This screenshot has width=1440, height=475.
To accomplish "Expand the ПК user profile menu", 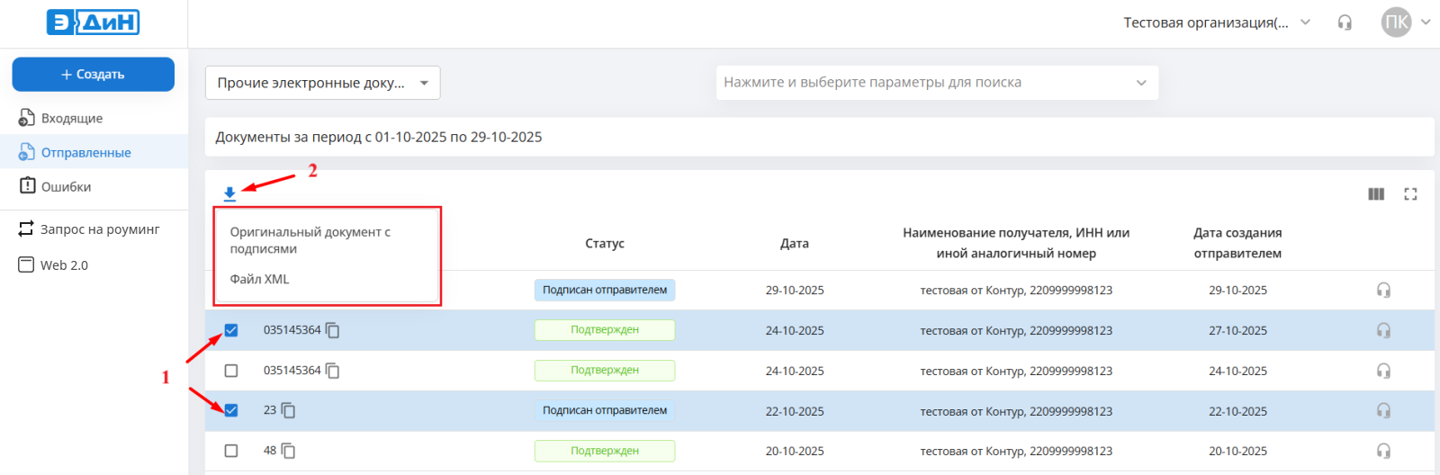I will pos(1405,22).
